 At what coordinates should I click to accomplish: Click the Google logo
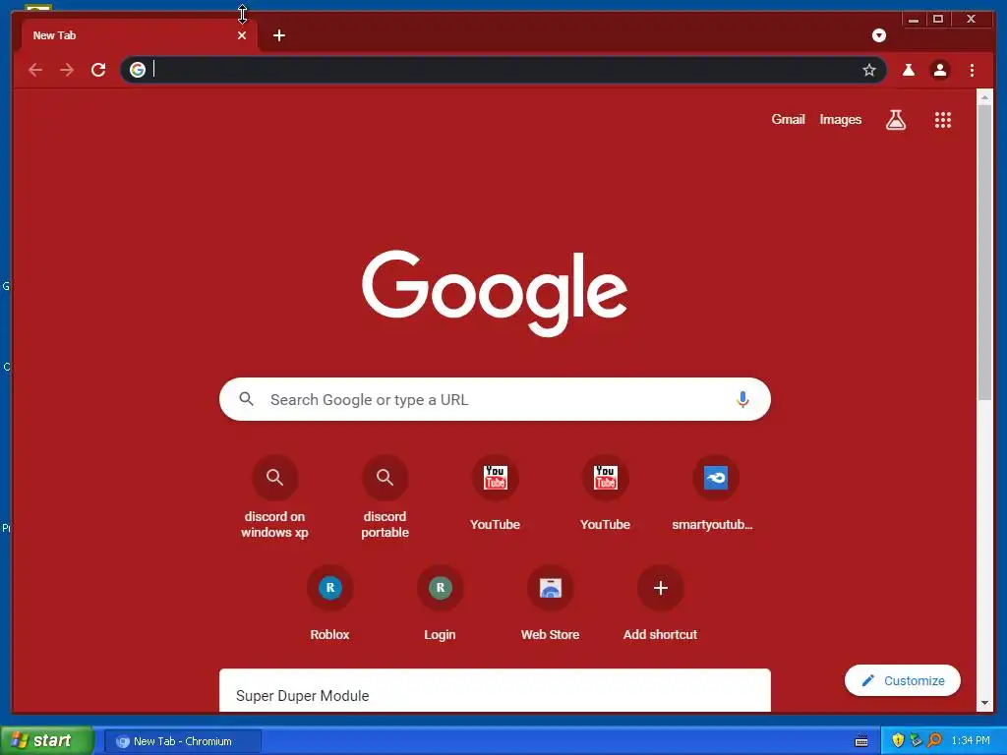pos(495,292)
